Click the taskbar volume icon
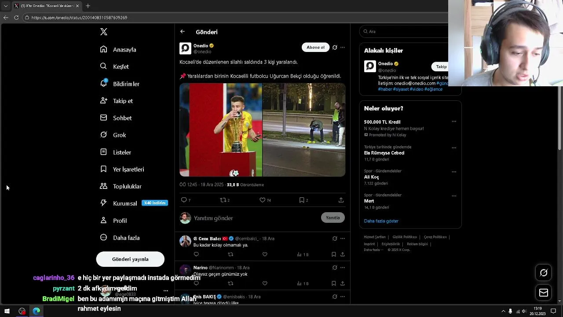Image resolution: width=563 pixels, height=317 pixels. coord(524,311)
